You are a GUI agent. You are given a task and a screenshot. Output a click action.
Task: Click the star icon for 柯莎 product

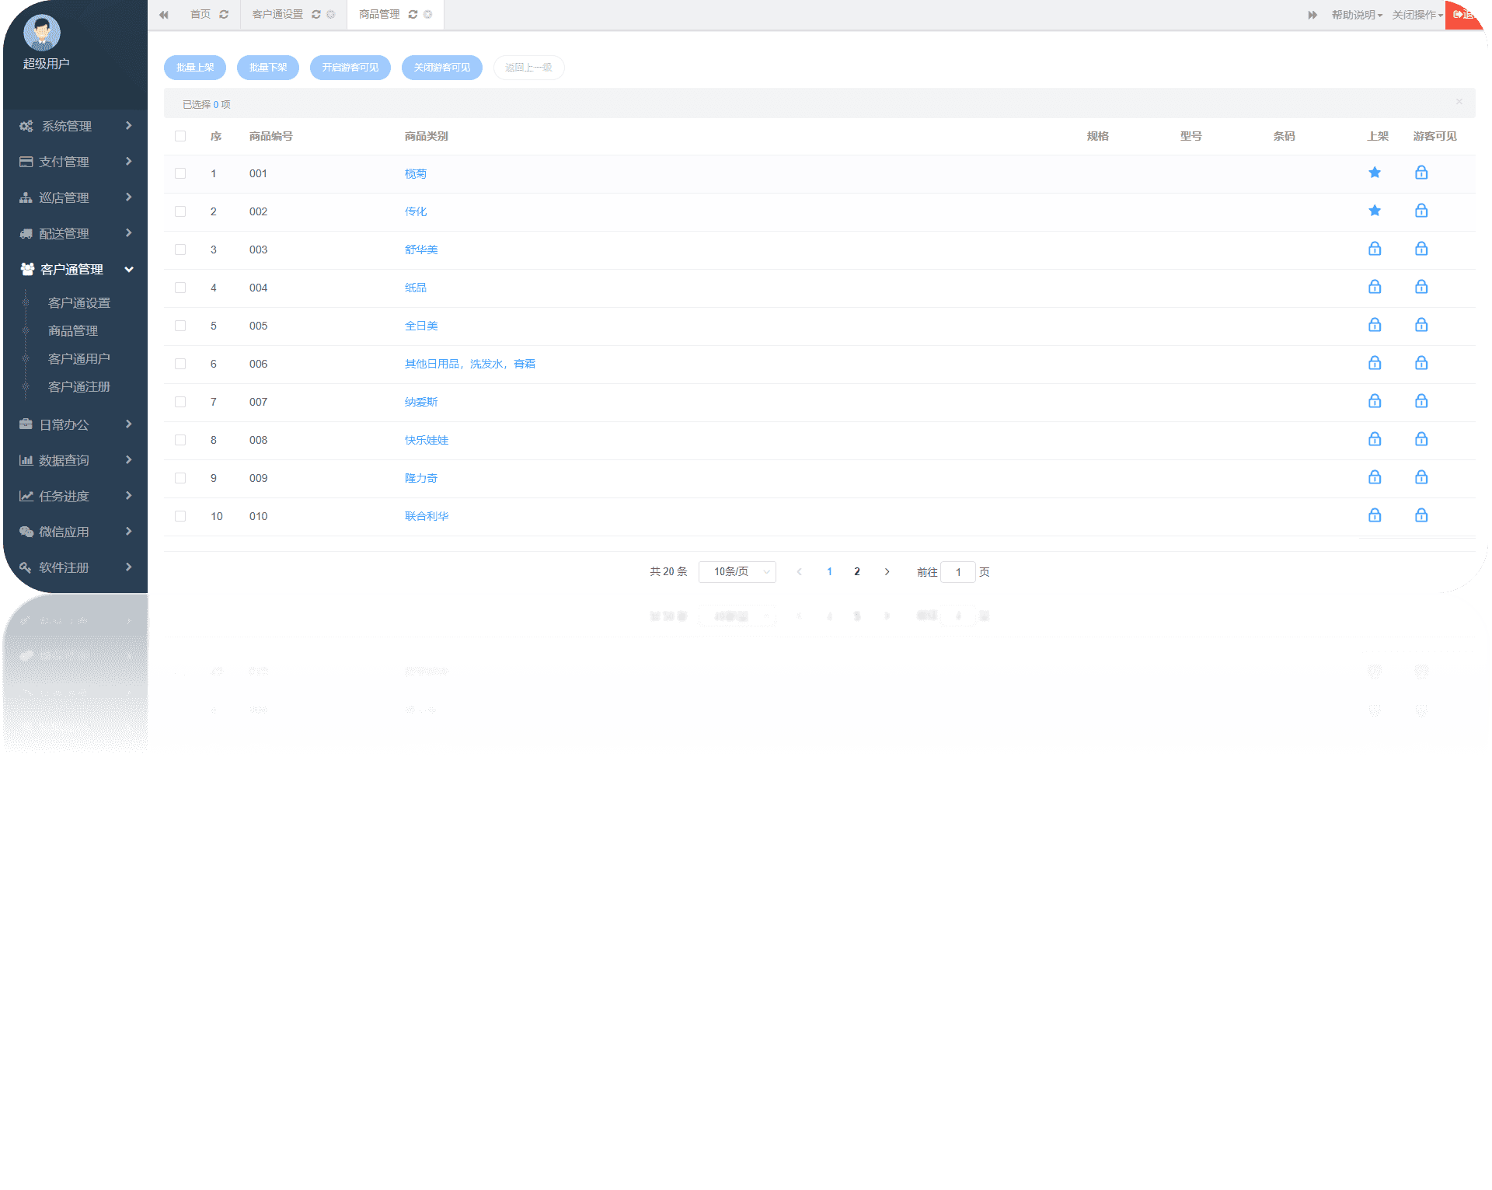(x=1374, y=173)
